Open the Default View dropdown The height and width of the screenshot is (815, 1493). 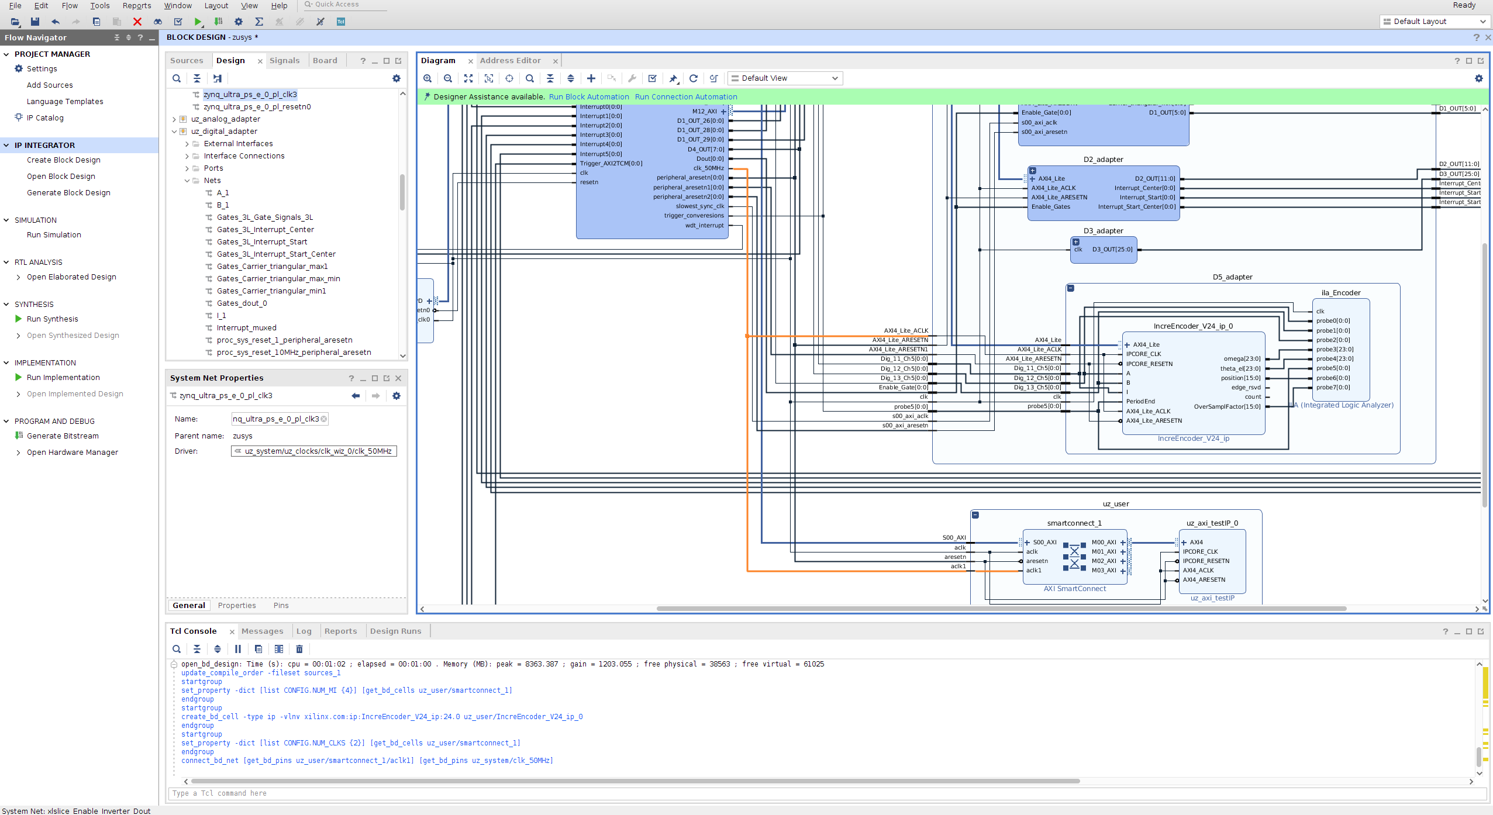coord(785,78)
